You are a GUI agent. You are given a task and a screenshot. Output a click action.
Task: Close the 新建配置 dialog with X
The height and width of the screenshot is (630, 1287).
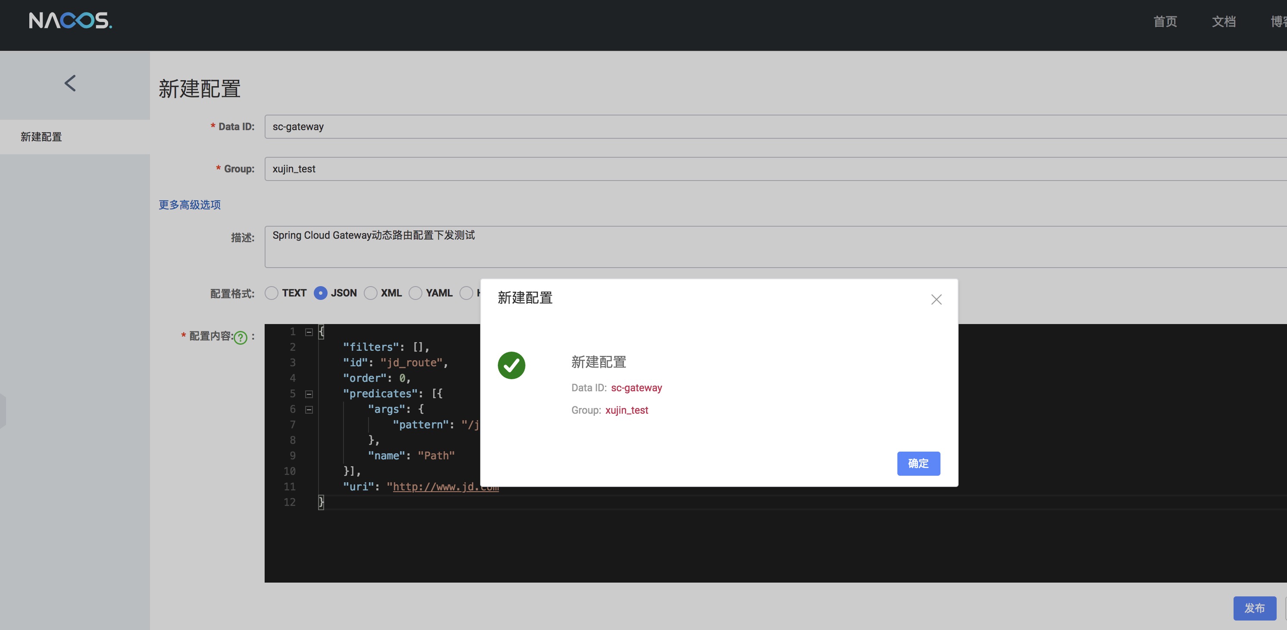(936, 299)
